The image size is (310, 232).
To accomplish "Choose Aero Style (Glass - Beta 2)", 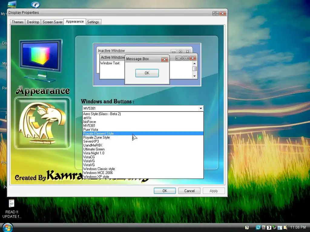I will [x=143, y=114].
